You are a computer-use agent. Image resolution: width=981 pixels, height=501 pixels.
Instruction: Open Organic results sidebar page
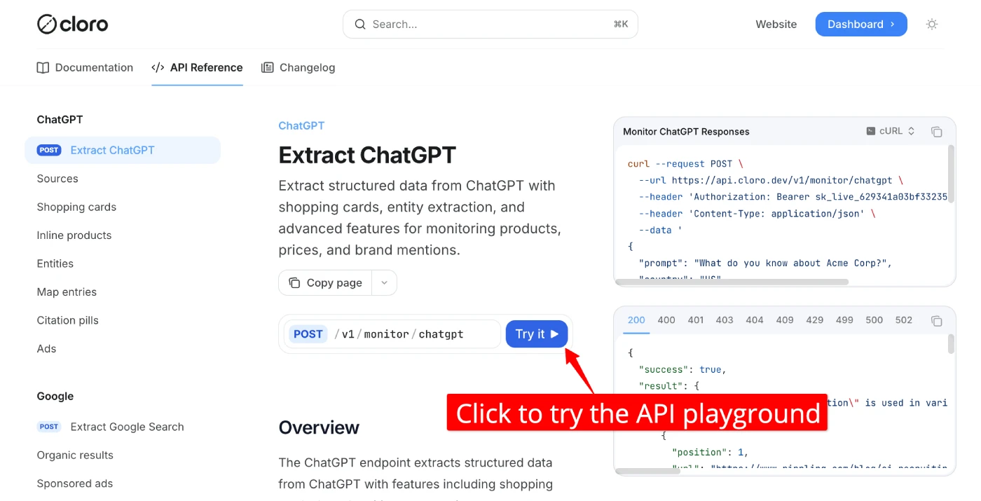coord(75,455)
